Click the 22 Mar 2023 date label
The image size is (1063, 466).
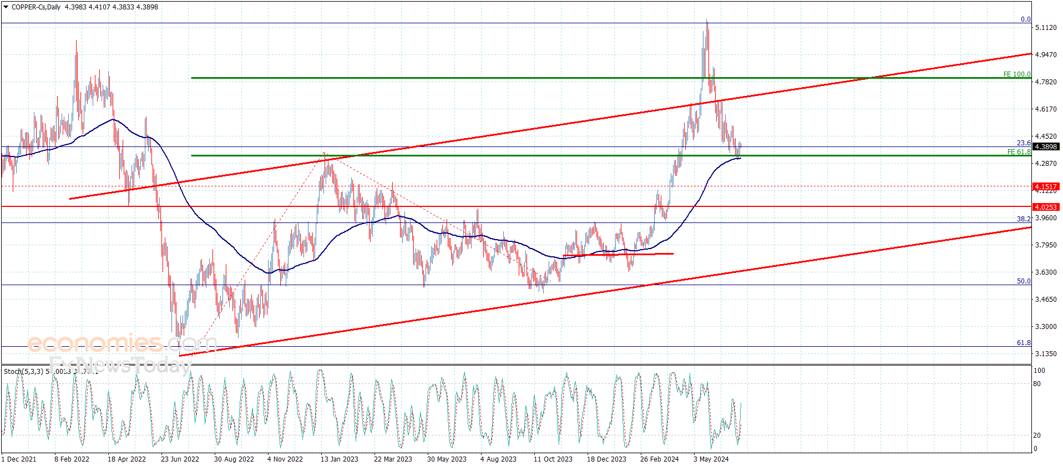click(x=393, y=459)
